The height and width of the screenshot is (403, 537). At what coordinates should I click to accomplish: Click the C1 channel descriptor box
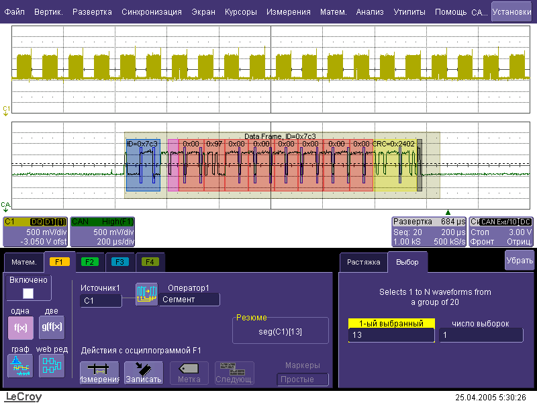[34, 232]
